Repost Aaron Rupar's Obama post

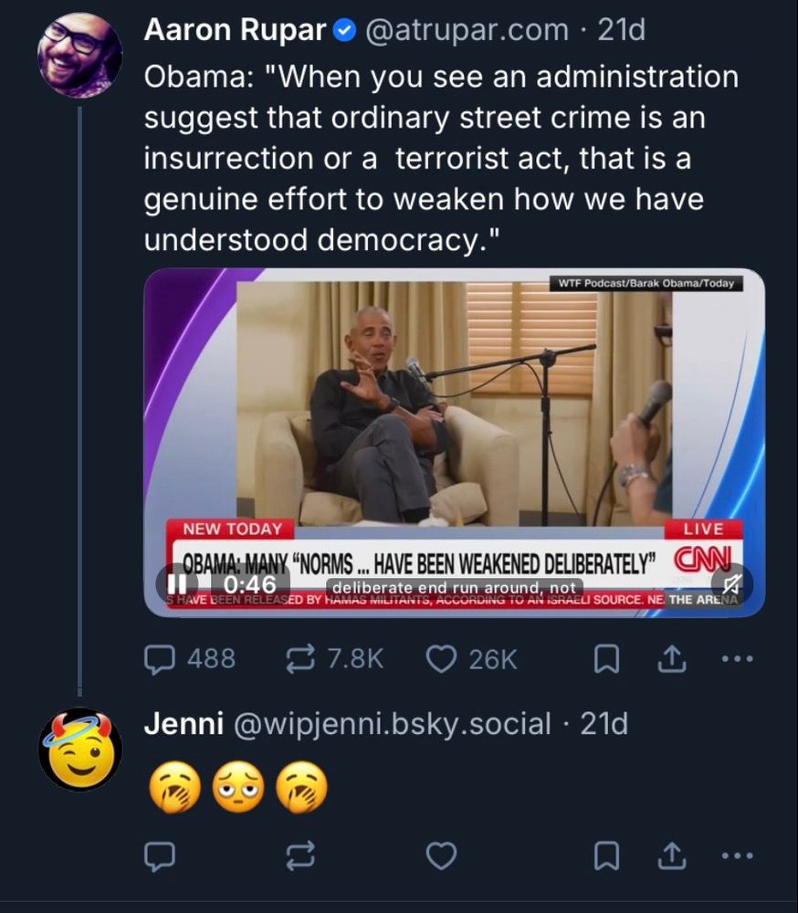[x=300, y=658]
